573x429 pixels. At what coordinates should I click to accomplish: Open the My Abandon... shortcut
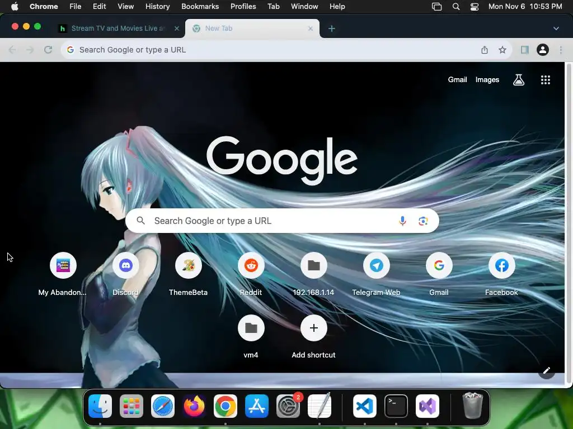coord(63,265)
